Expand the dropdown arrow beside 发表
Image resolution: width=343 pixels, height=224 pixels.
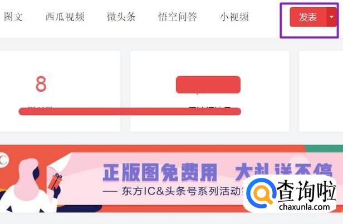332,17
